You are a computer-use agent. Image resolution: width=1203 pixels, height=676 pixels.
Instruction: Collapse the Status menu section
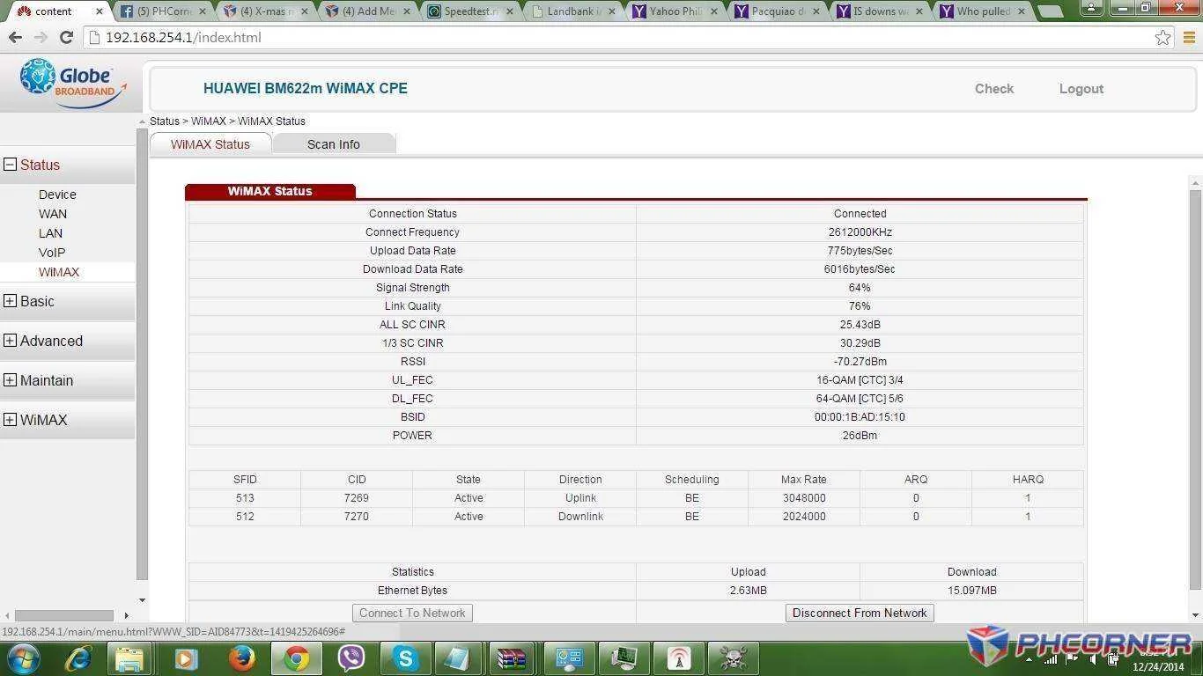pyautogui.click(x=11, y=165)
